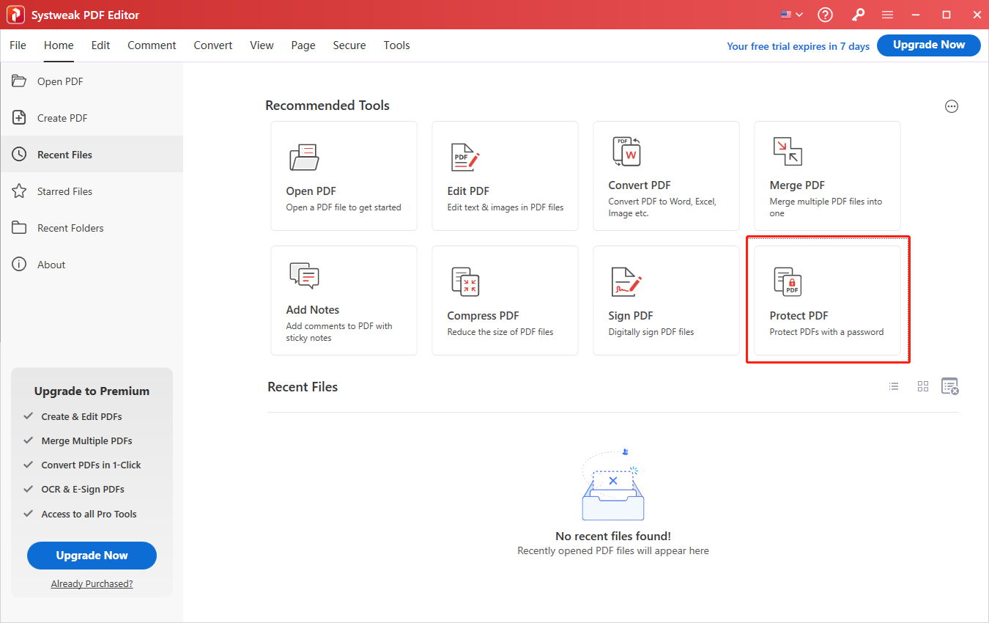Minimize the Systweak PDF Editor window
Image resolution: width=989 pixels, height=623 pixels.
point(917,15)
